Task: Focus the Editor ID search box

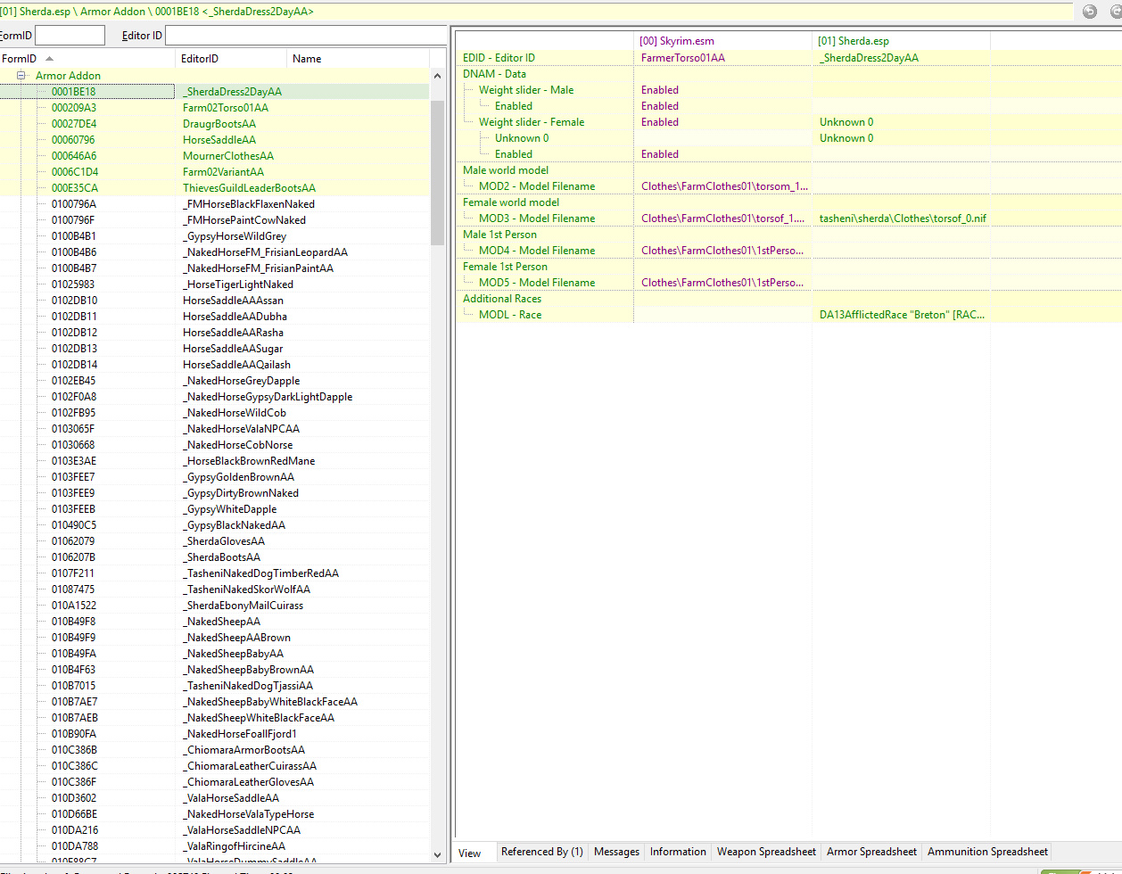Action: pos(305,36)
